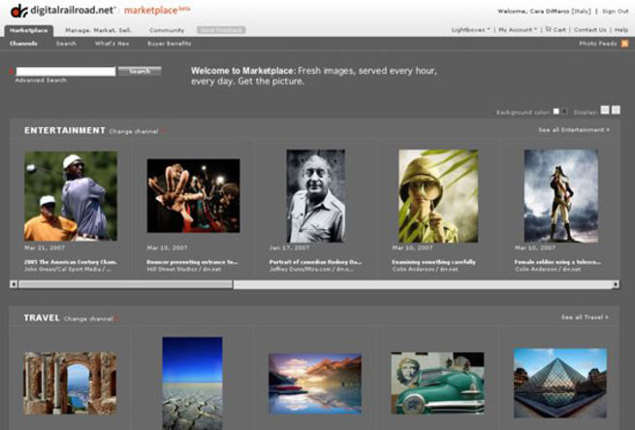635x430 pixels.
Task: Open the golfer photo thumbnail
Action: [x=71, y=196]
